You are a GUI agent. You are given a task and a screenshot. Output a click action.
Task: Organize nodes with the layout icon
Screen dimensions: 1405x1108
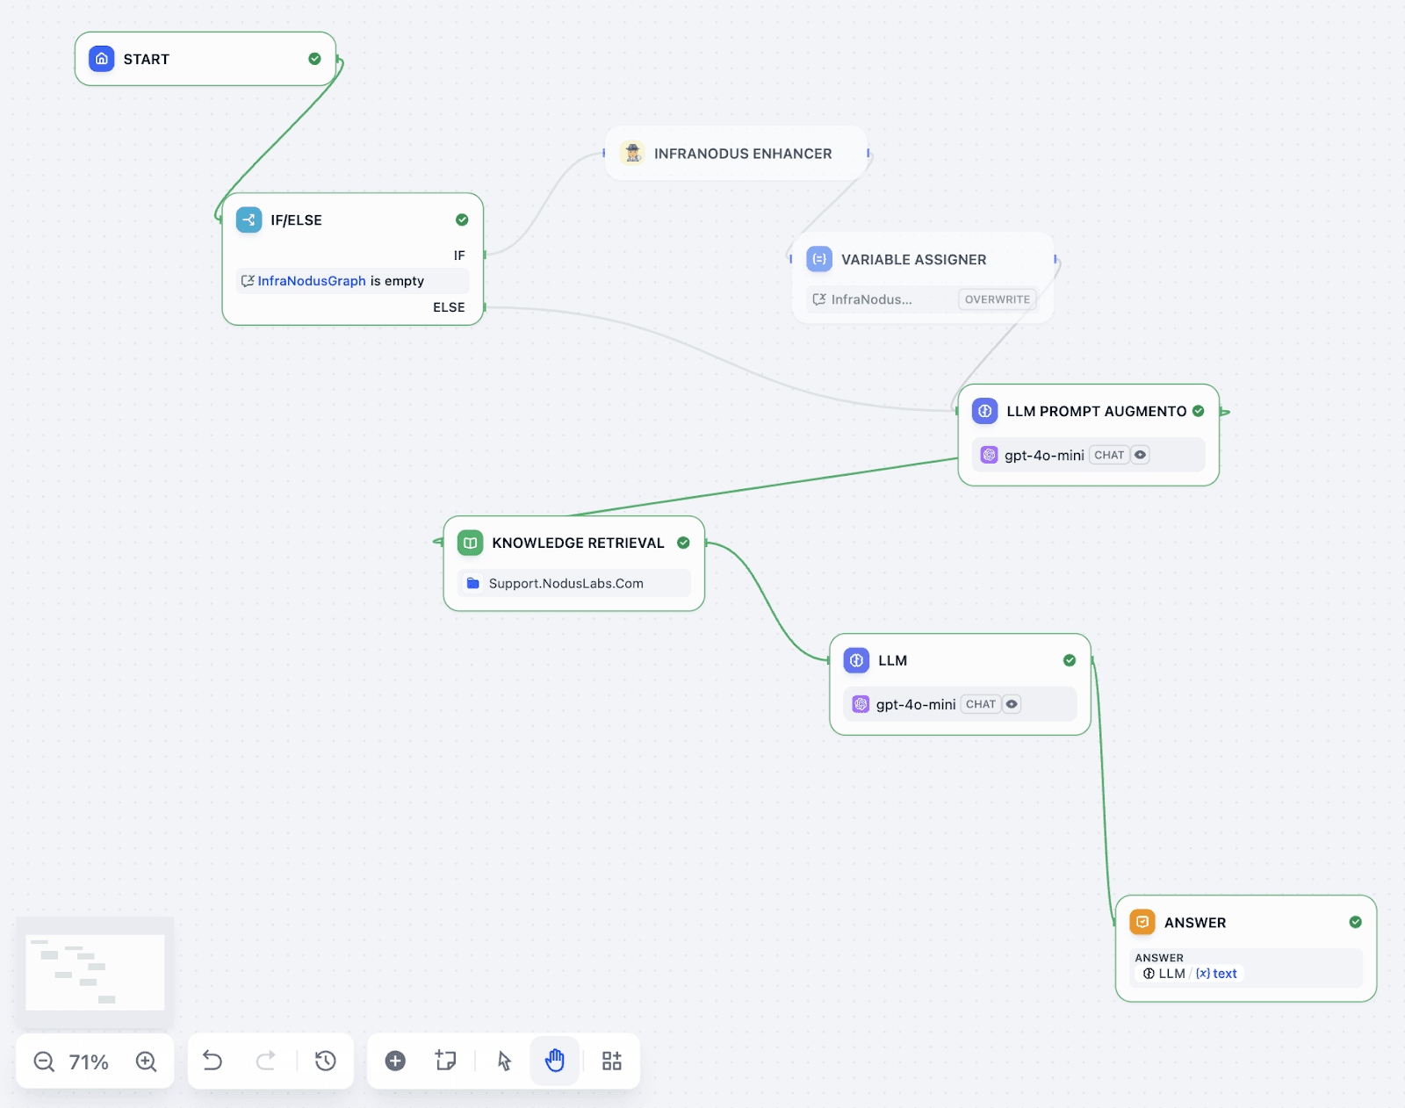tap(611, 1061)
